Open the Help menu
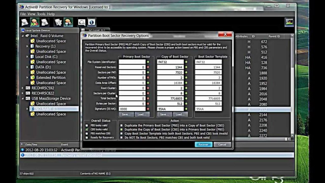325x183 pixels. [x=51, y=14]
